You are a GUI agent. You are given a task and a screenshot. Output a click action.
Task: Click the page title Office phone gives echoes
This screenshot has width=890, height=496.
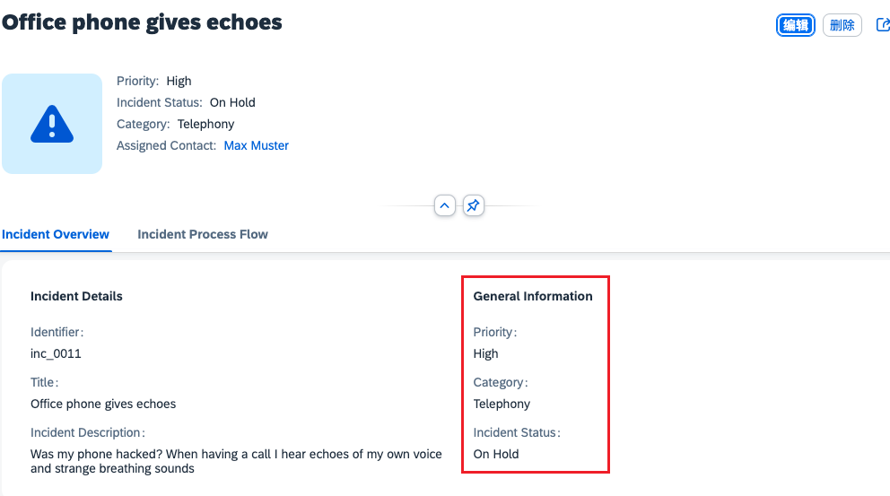pos(142,22)
